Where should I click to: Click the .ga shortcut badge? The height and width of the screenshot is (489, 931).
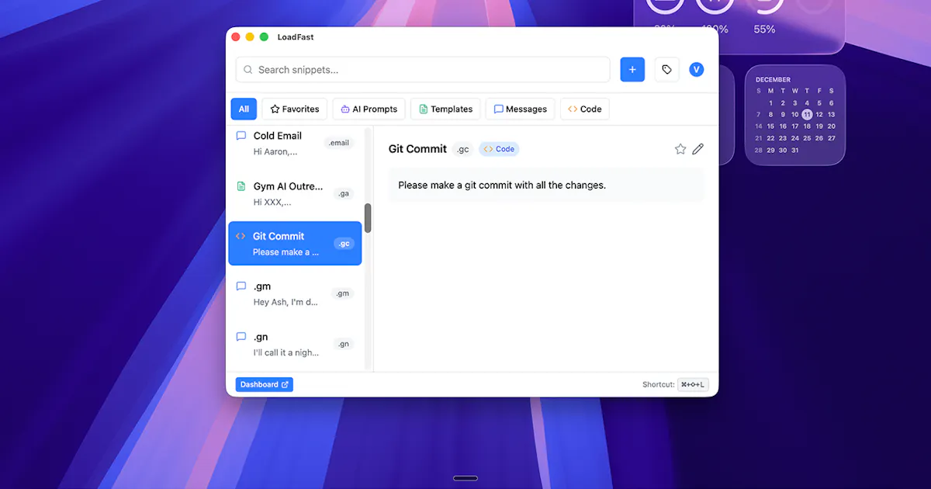click(343, 194)
